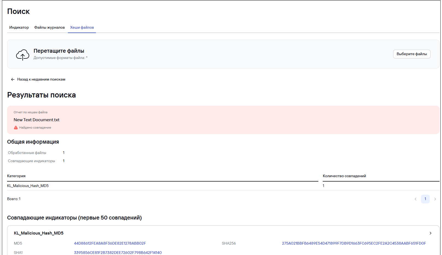This screenshot has width=442, height=255.
Task: Click the Перетащите файлы drop zone heading
Action: coord(59,51)
